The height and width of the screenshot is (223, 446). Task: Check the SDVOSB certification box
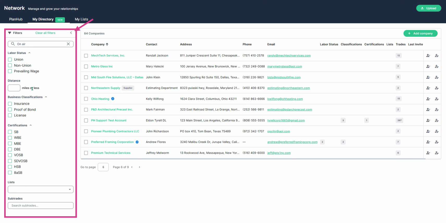[x=10, y=161]
